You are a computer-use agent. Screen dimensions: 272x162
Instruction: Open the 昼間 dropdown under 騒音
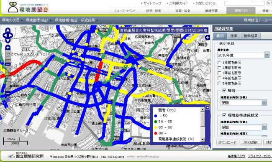pyautogui.click(x=244, y=103)
